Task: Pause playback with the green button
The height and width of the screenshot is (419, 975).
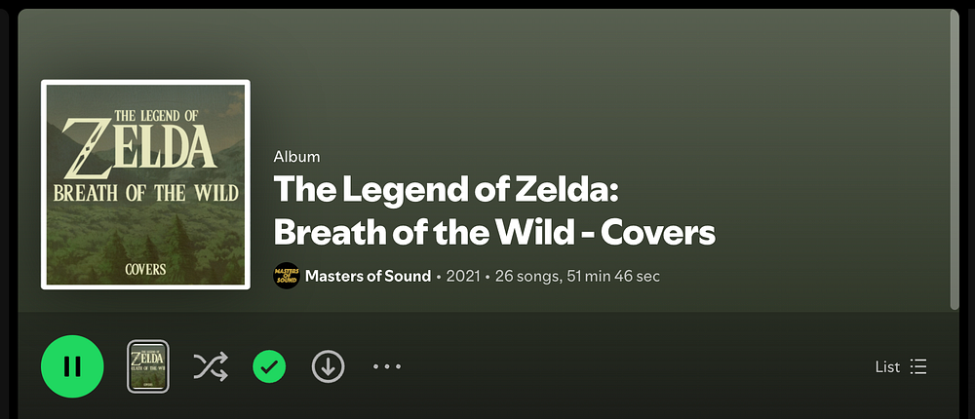Action: coord(72,366)
